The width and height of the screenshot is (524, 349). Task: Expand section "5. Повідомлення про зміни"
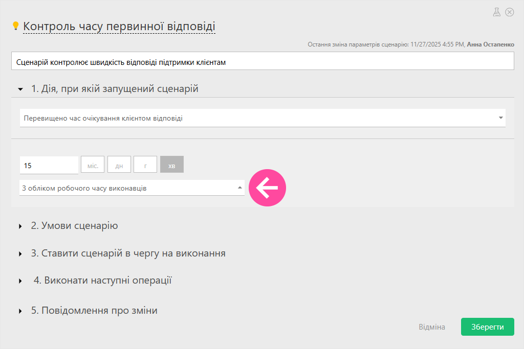click(x=94, y=311)
